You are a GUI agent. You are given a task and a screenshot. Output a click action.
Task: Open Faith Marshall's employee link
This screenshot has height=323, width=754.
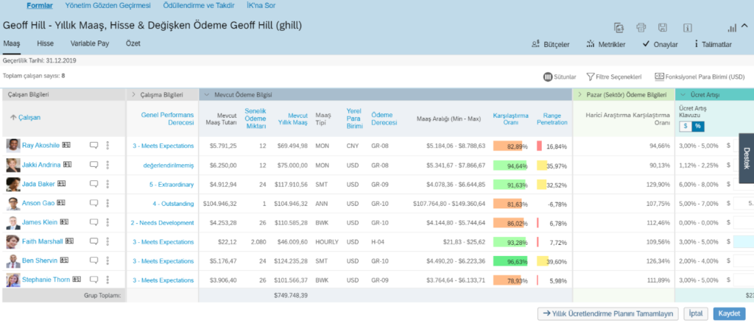click(41, 241)
